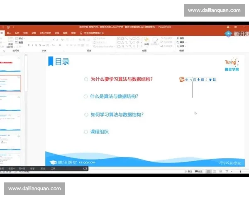
Task: Click the 为什么要学习算法与数据结构? text line
Action: pos(122,79)
